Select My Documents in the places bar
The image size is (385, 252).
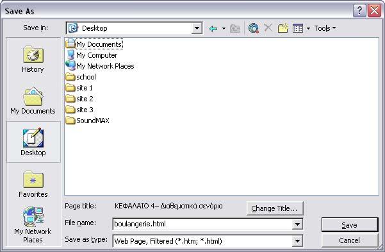click(x=33, y=101)
